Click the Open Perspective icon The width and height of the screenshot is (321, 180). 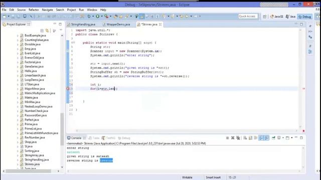264,16
